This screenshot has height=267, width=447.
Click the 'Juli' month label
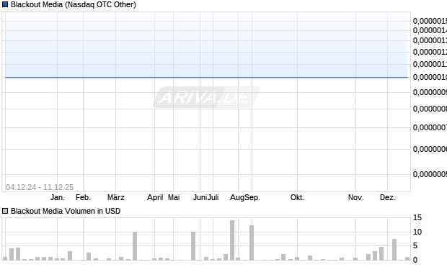213,197
